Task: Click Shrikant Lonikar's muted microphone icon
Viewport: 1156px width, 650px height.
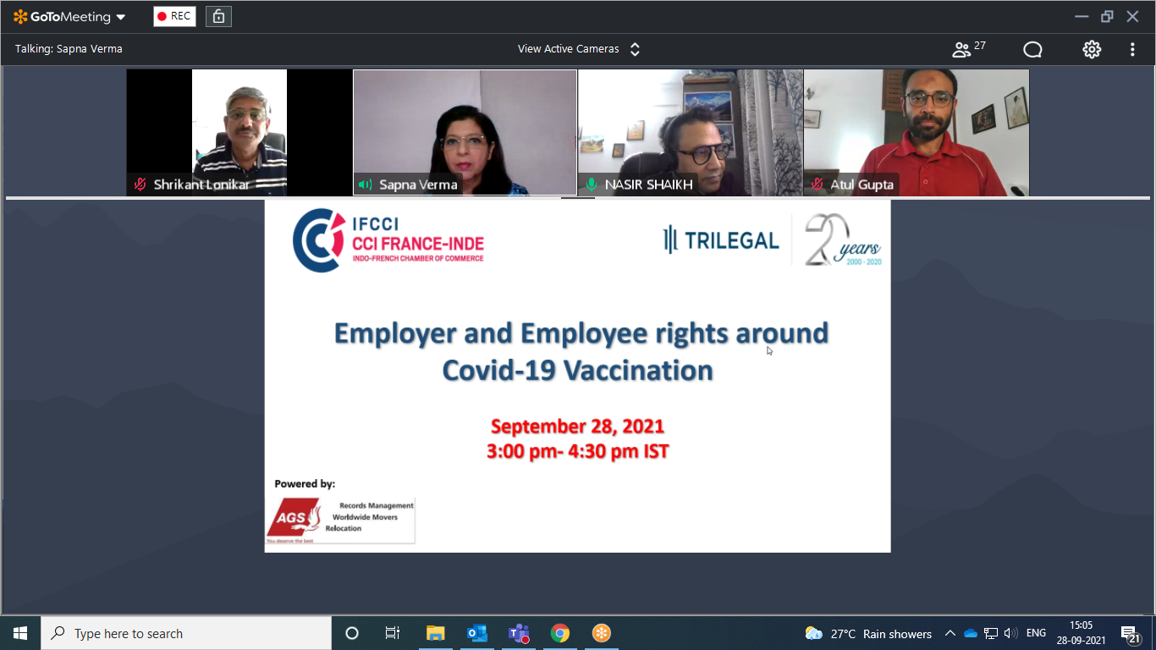Action: pos(140,185)
